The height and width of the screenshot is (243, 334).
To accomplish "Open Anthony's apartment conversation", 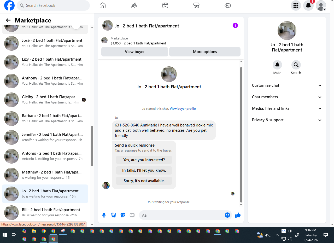I will coord(45,81).
